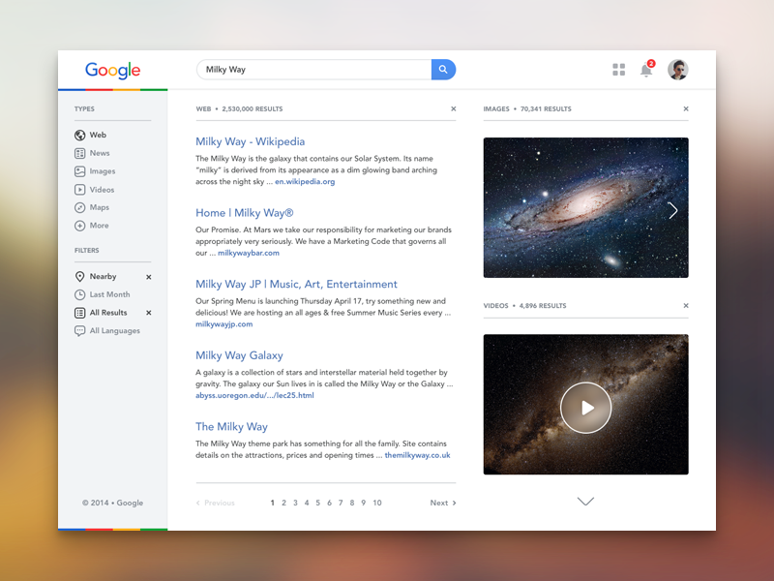Click the Previous page button
Viewport: 774px width, 581px height.
click(215, 503)
